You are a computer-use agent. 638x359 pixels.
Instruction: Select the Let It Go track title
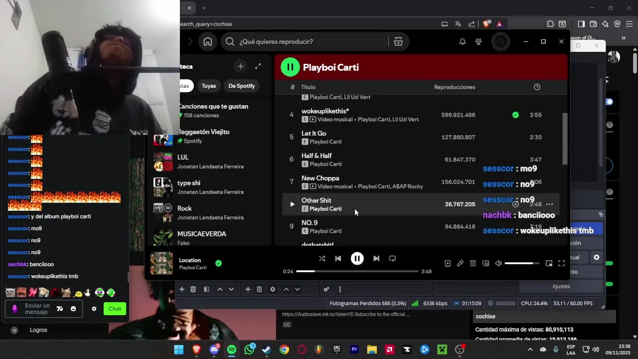point(314,134)
